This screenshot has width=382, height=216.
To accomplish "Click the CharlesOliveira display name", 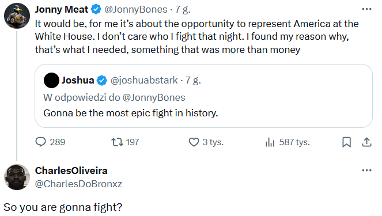I will point(71,170).
